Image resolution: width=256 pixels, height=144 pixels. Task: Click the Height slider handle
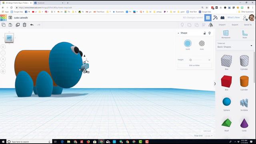[190, 60]
